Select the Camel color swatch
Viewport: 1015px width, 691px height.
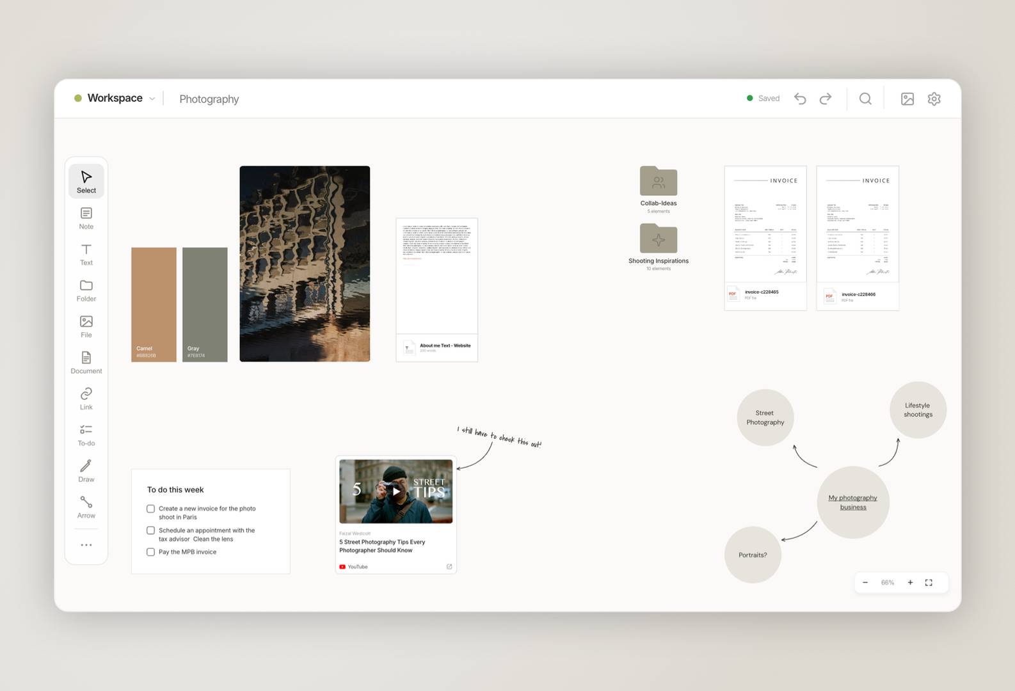[x=154, y=305]
